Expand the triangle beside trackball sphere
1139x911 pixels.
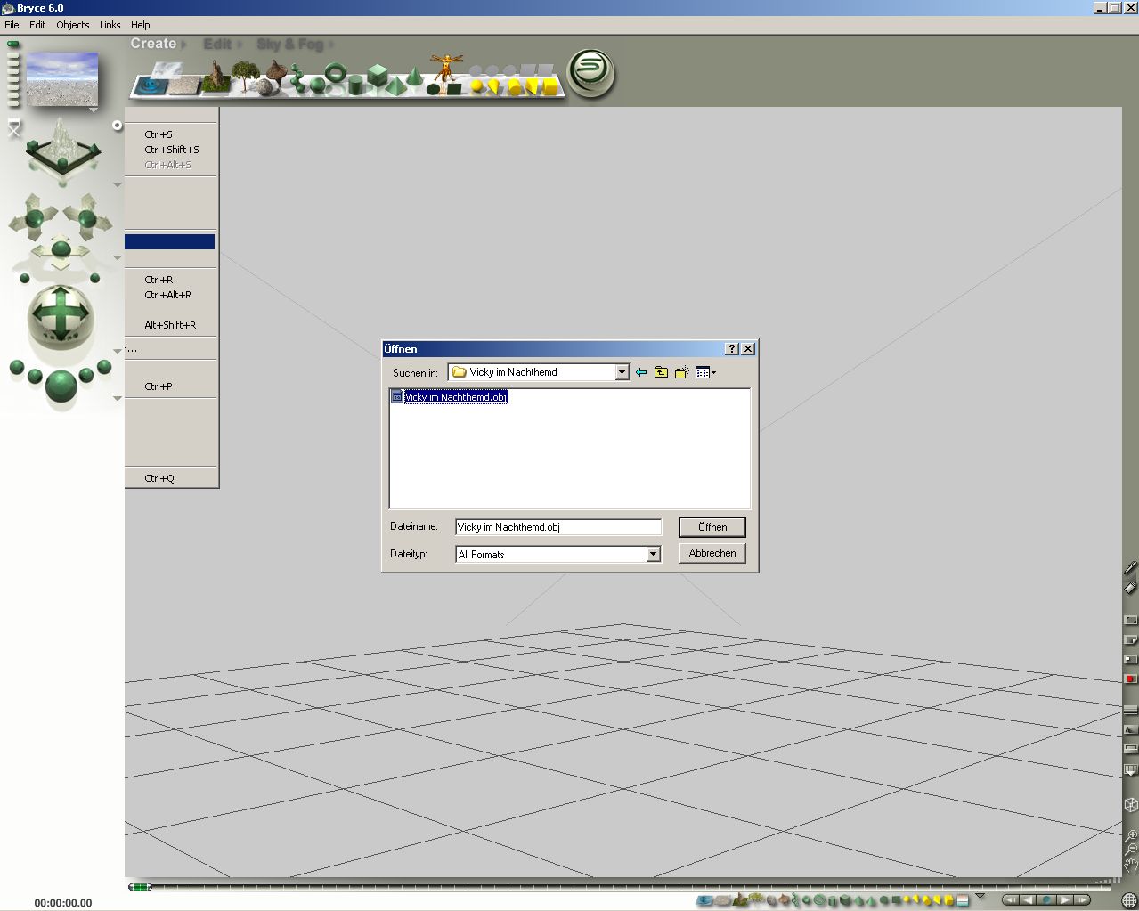coord(117,351)
